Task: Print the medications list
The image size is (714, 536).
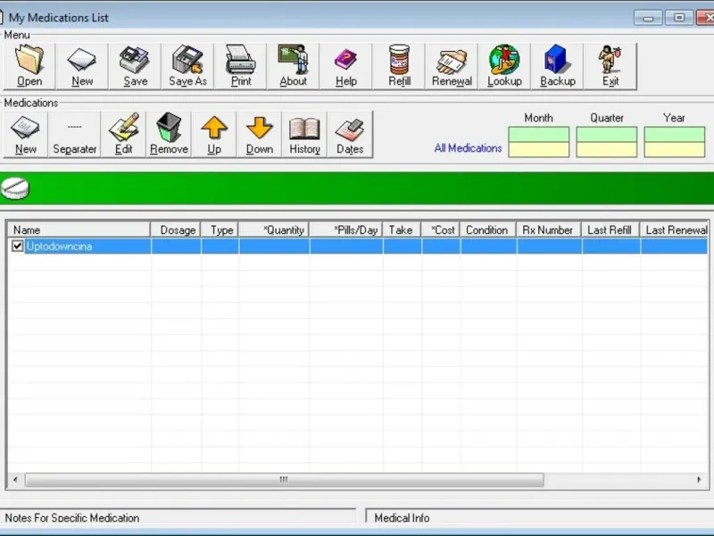Action: [x=240, y=66]
